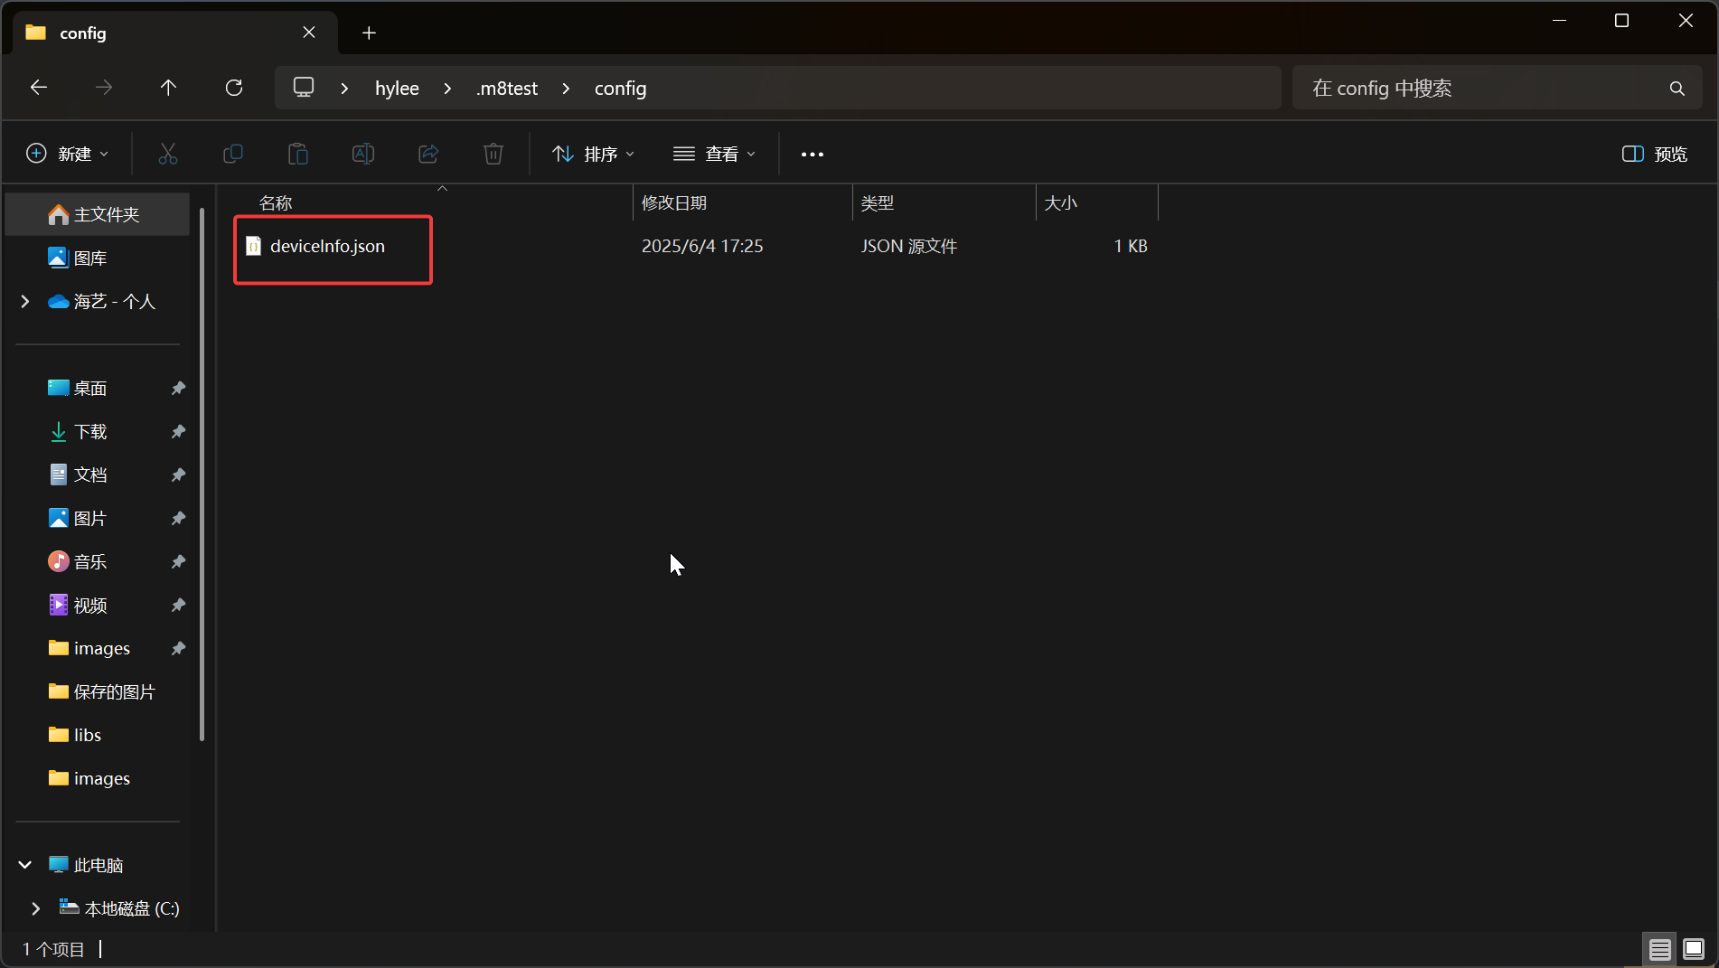The image size is (1719, 968).
Task: Delete the selected file using the trash icon
Action: (493, 153)
